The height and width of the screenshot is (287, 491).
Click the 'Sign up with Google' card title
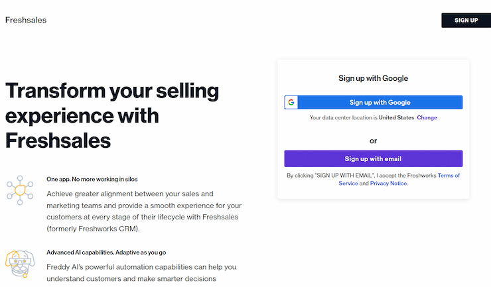373,78
